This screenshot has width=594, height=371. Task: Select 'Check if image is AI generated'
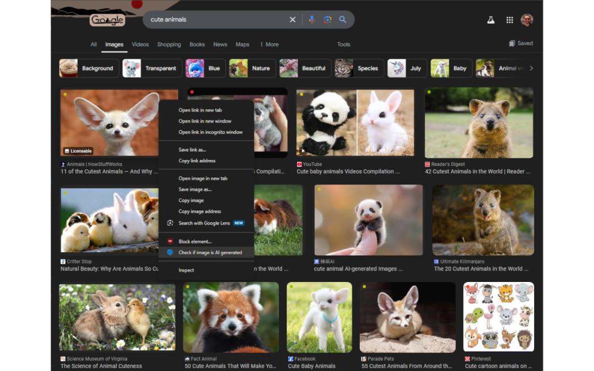pos(210,253)
